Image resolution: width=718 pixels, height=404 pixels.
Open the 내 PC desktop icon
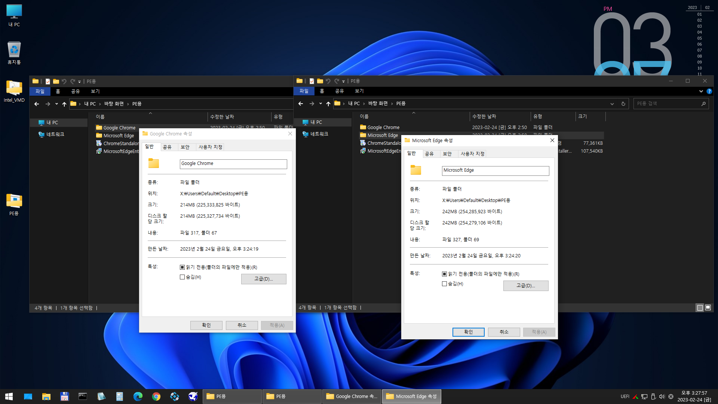14,16
